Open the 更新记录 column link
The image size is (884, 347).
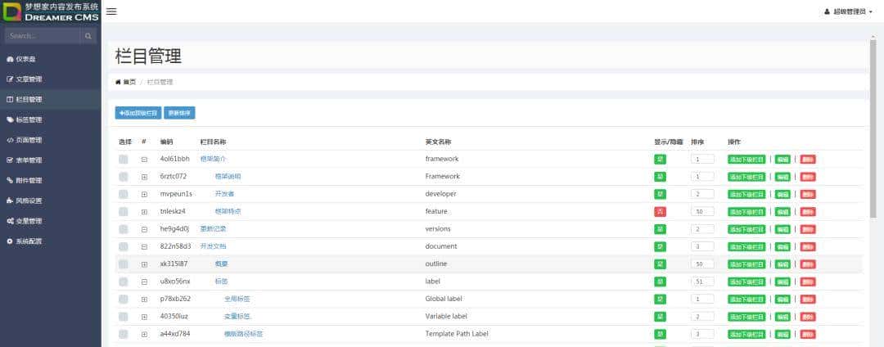coord(213,228)
